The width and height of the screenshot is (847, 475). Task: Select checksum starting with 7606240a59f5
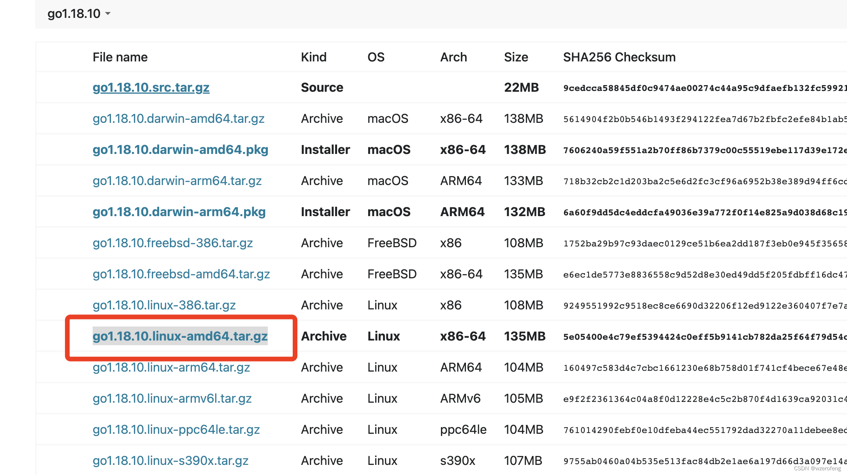point(705,150)
